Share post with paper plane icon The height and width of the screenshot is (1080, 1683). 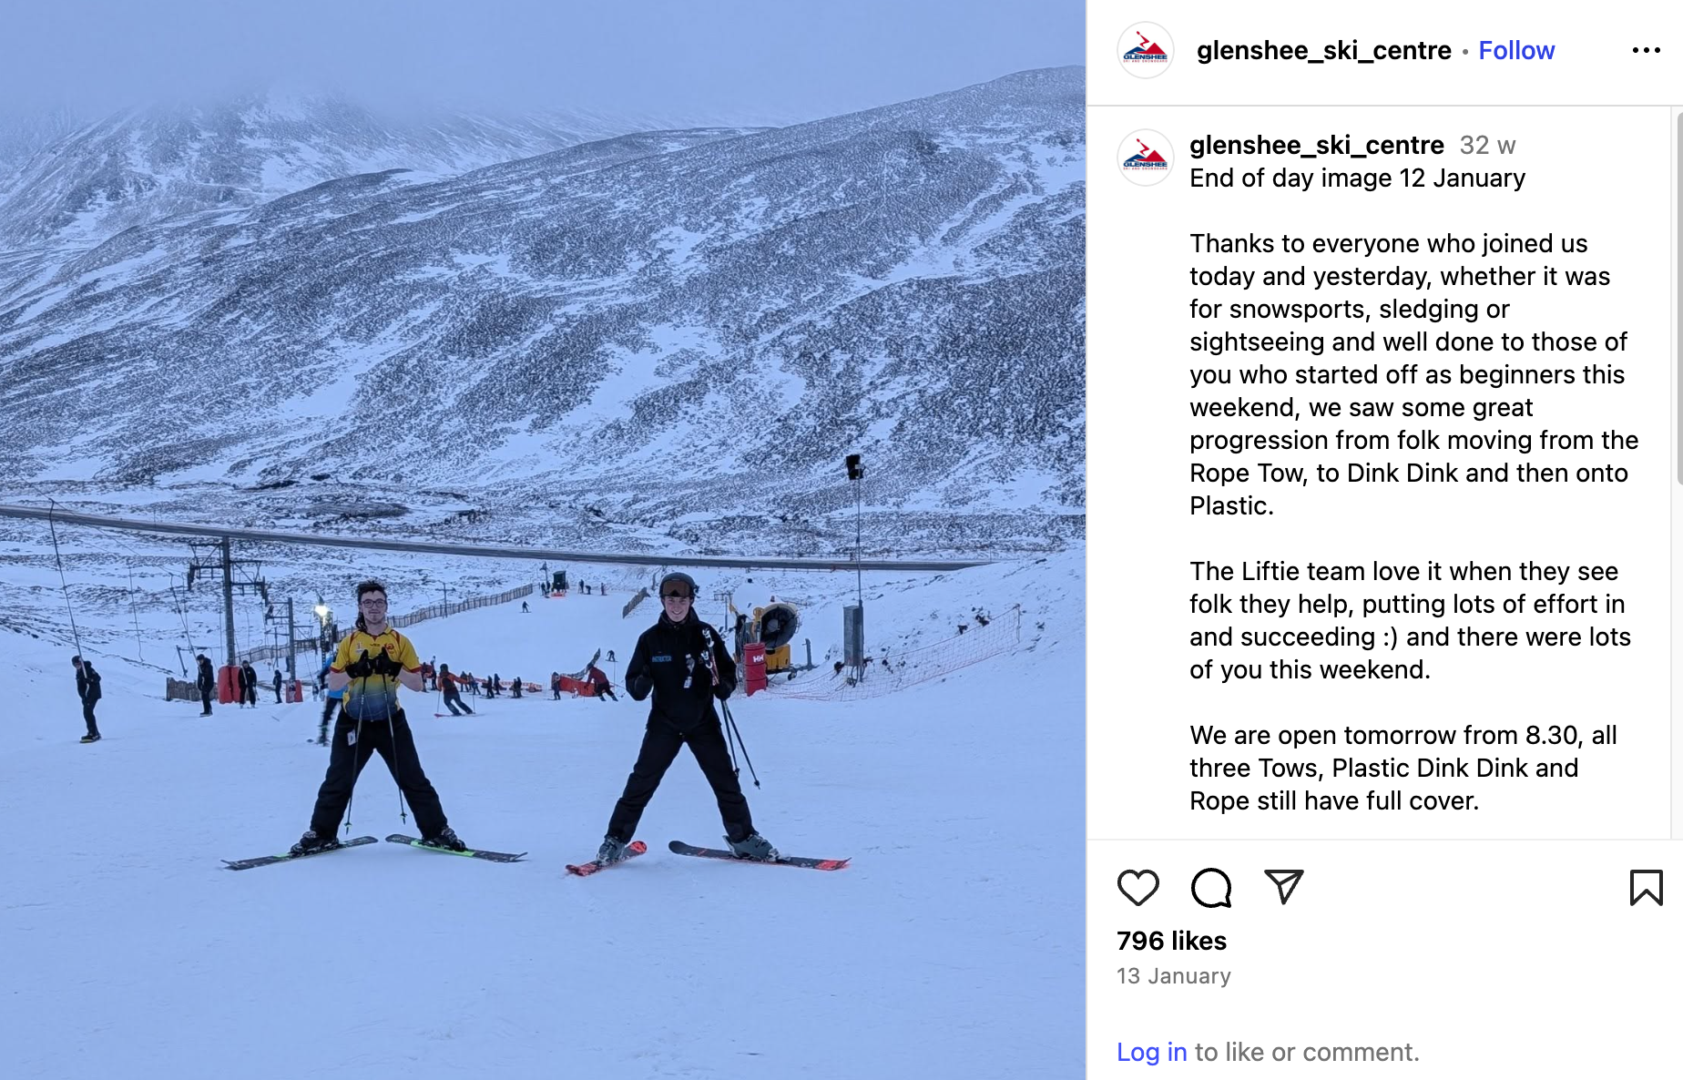tap(1284, 887)
